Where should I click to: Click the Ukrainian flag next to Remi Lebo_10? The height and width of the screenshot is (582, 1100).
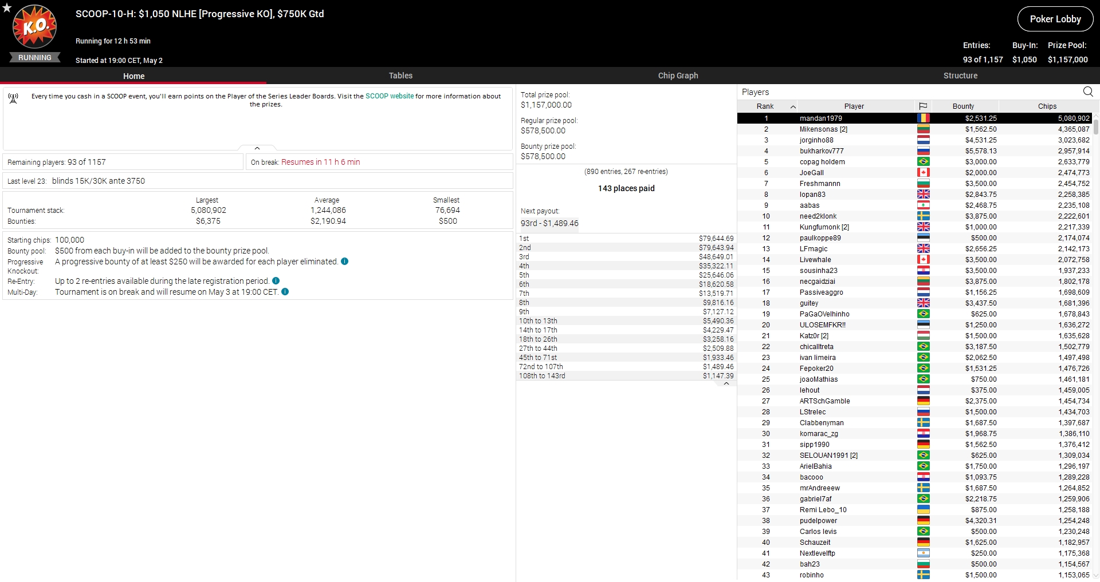923,510
